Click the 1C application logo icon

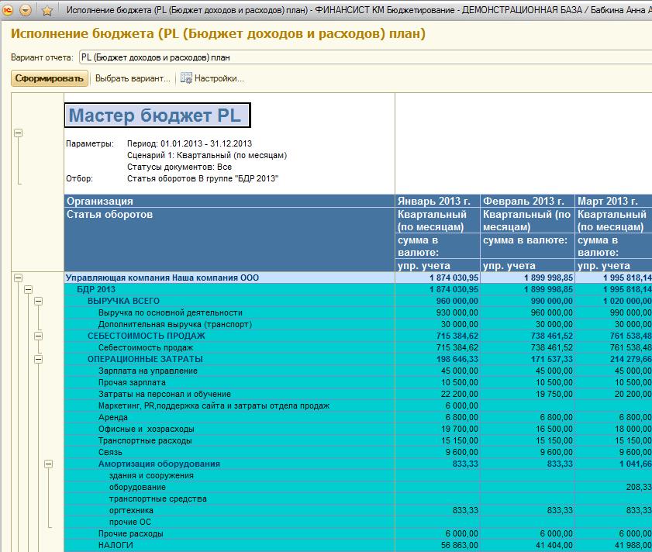pyautogui.click(x=9, y=10)
